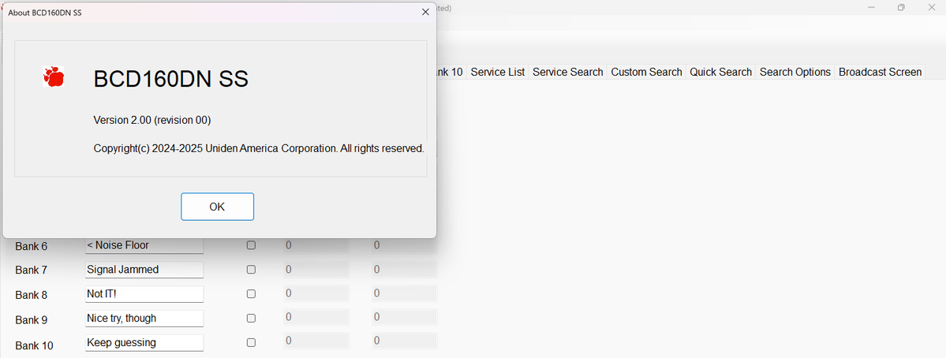
Task: Toggle the Bank 6 checkbox
Action: point(251,245)
